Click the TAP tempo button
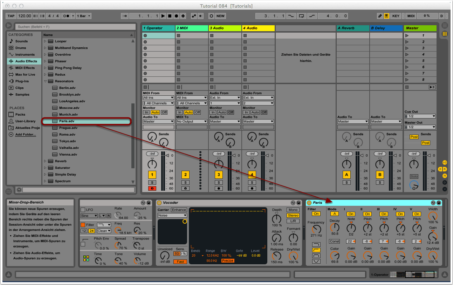This screenshot has height=285, width=453. pos(11,16)
